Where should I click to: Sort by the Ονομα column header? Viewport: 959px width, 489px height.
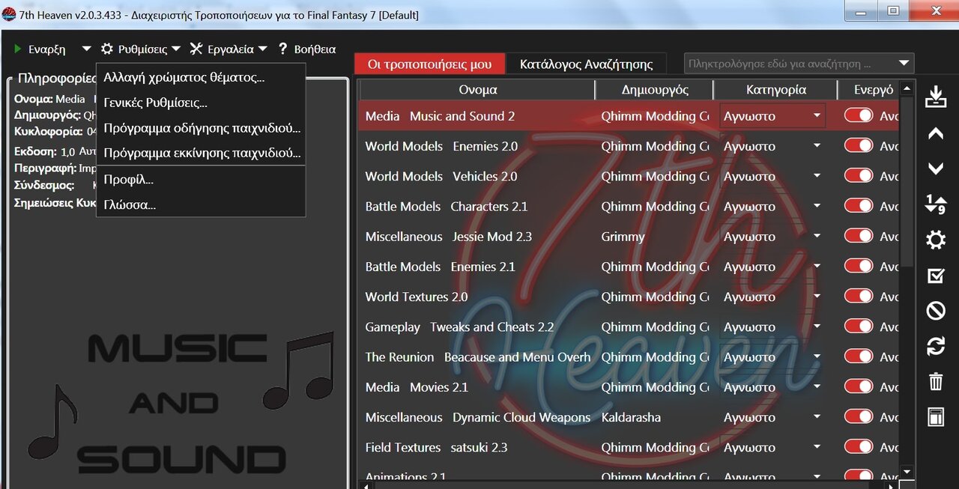[478, 90]
